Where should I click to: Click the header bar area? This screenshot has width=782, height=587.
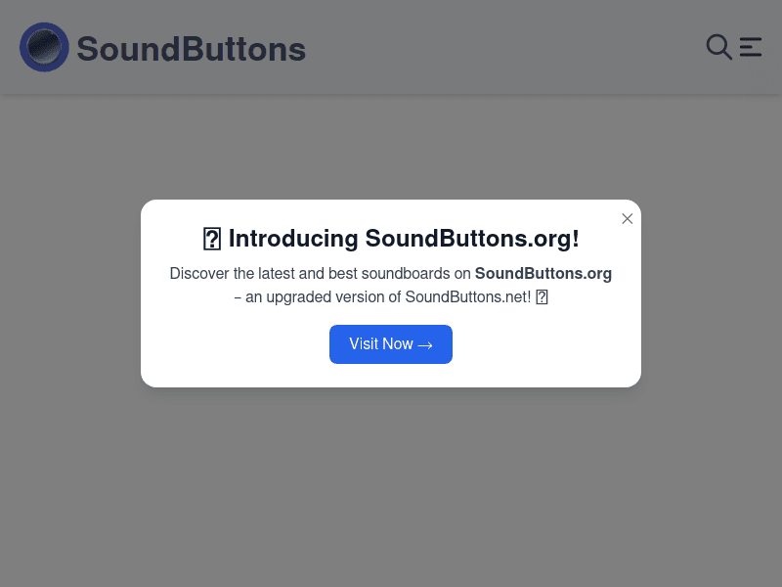click(x=391, y=46)
